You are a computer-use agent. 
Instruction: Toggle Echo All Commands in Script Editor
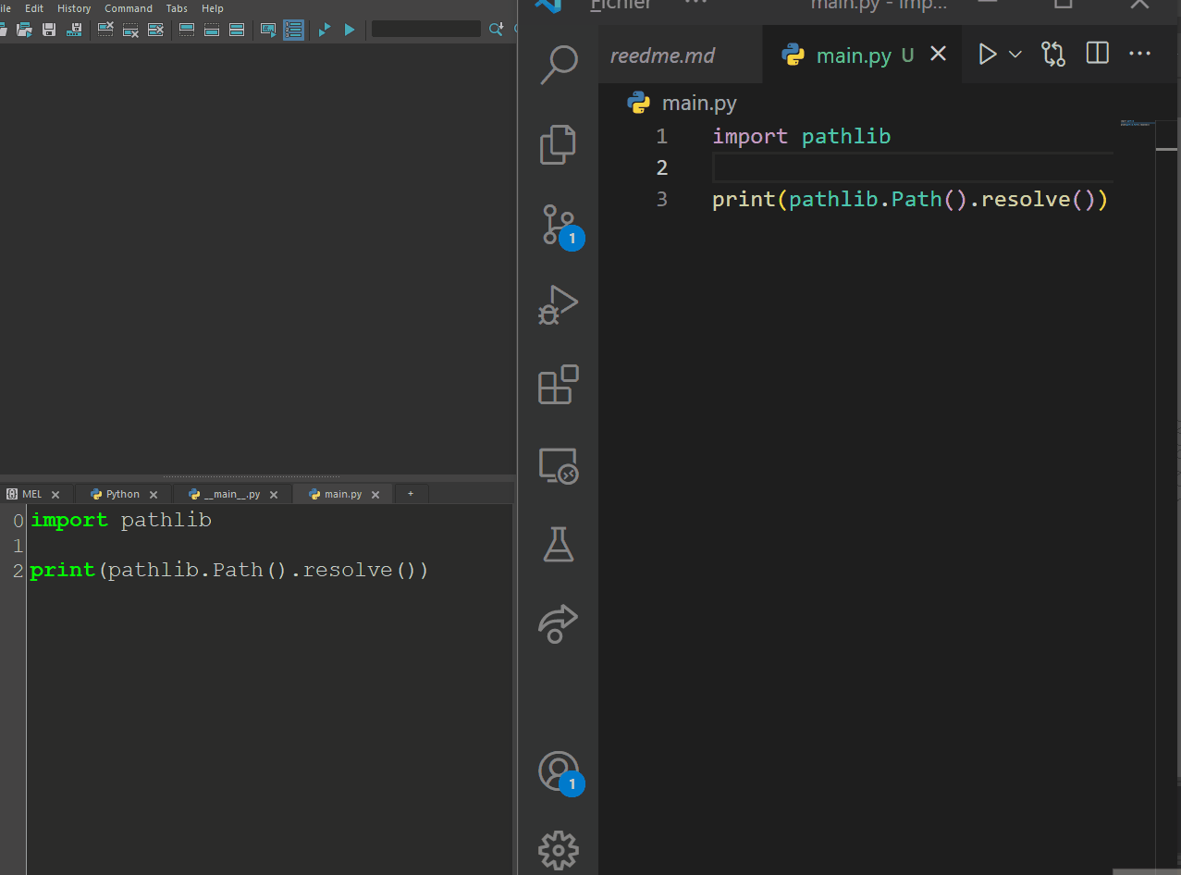tap(268, 30)
